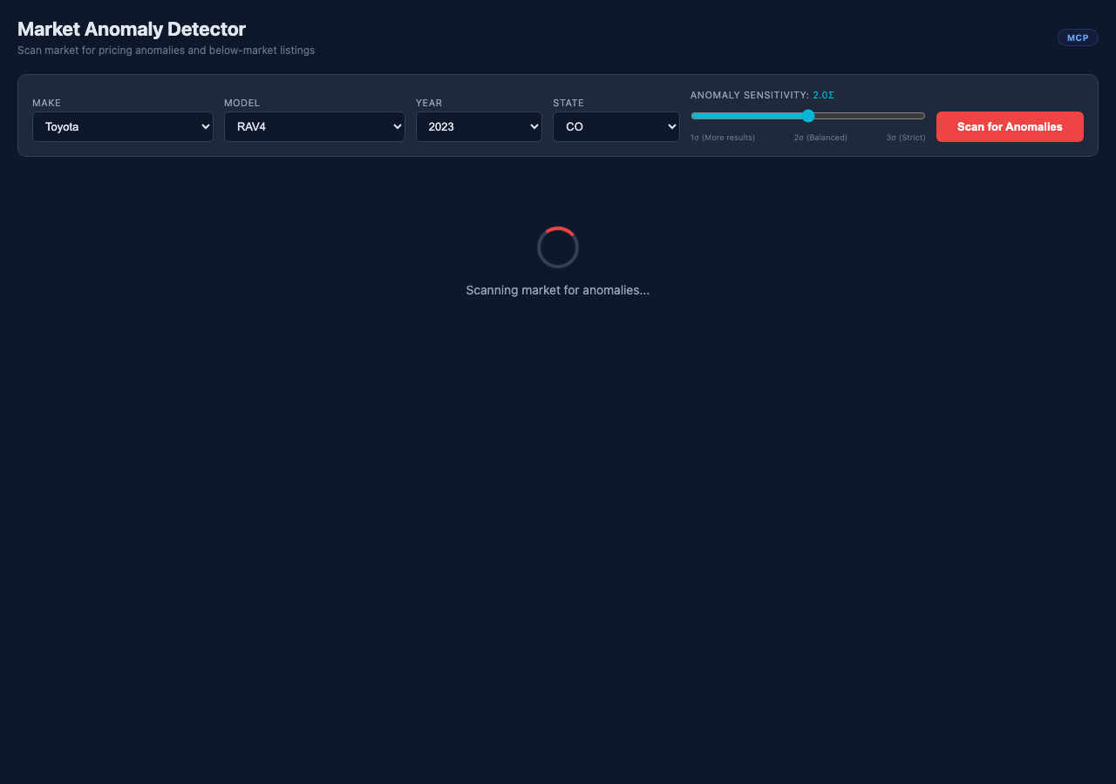The image size is (1116, 784).
Task: Click the Scanning market for anomalies text
Action: pyautogui.click(x=558, y=290)
